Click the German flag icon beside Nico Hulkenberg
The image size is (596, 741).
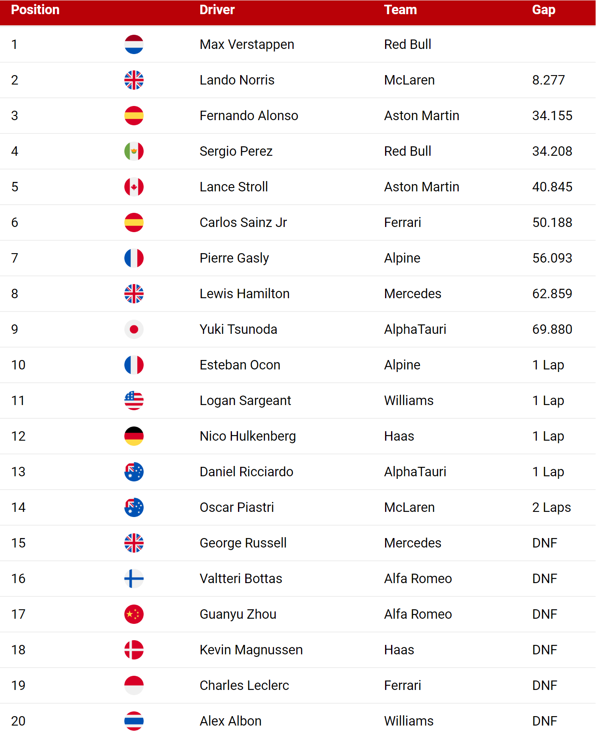click(x=134, y=436)
